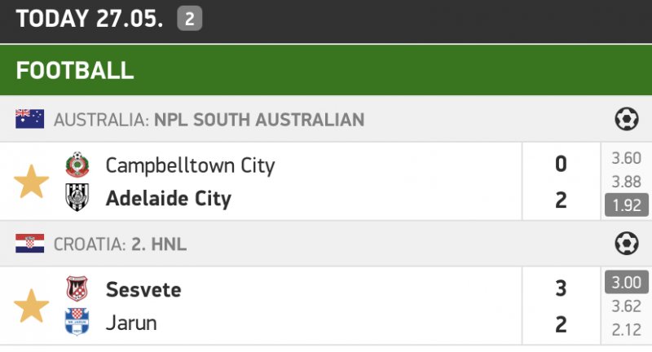Click soccer ball icon in Australia league row
The image size is (652, 352).
point(626,120)
